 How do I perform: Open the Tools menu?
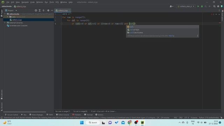tap(52, 2)
